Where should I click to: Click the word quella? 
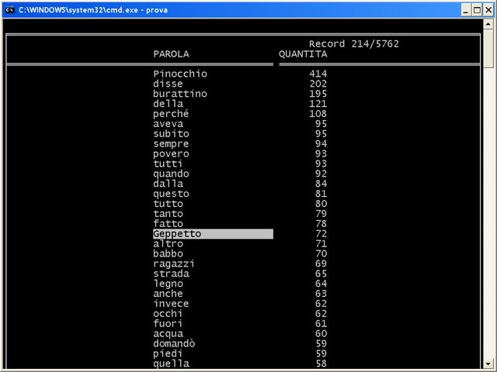click(171, 363)
